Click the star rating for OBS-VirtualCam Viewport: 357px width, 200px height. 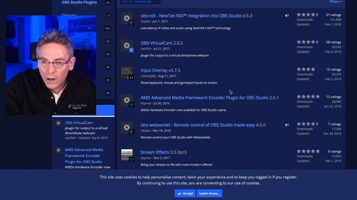click(308, 42)
